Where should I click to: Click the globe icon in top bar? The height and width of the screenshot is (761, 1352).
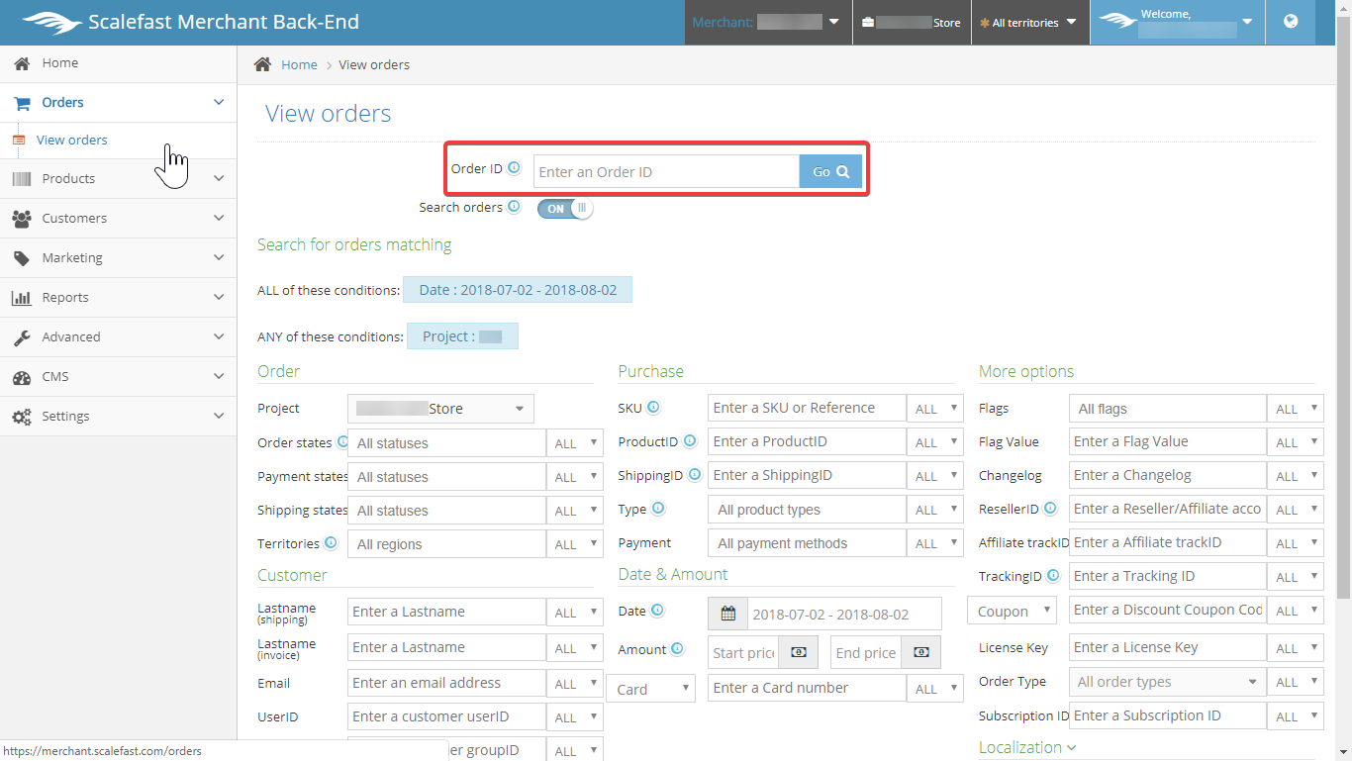[1291, 22]
